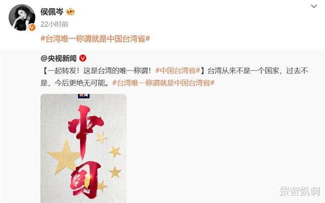Click the large gold star in image

[63, 157]
